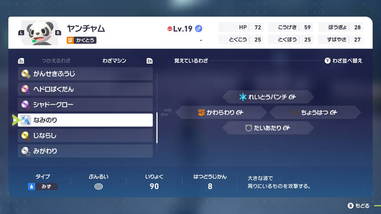Switch to わざマシン tab
This screenshot has width=381, height=214.
115,61
